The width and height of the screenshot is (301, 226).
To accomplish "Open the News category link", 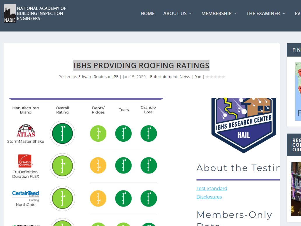I will click(185, 77).
